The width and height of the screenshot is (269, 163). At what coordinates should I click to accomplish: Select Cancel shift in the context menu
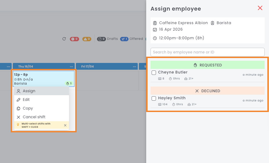(x=34, y=117)
